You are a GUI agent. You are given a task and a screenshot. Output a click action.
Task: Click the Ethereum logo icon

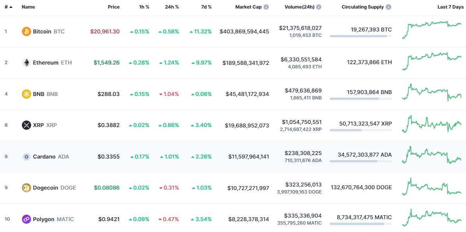pyautogui.click(x=26, y=63)
